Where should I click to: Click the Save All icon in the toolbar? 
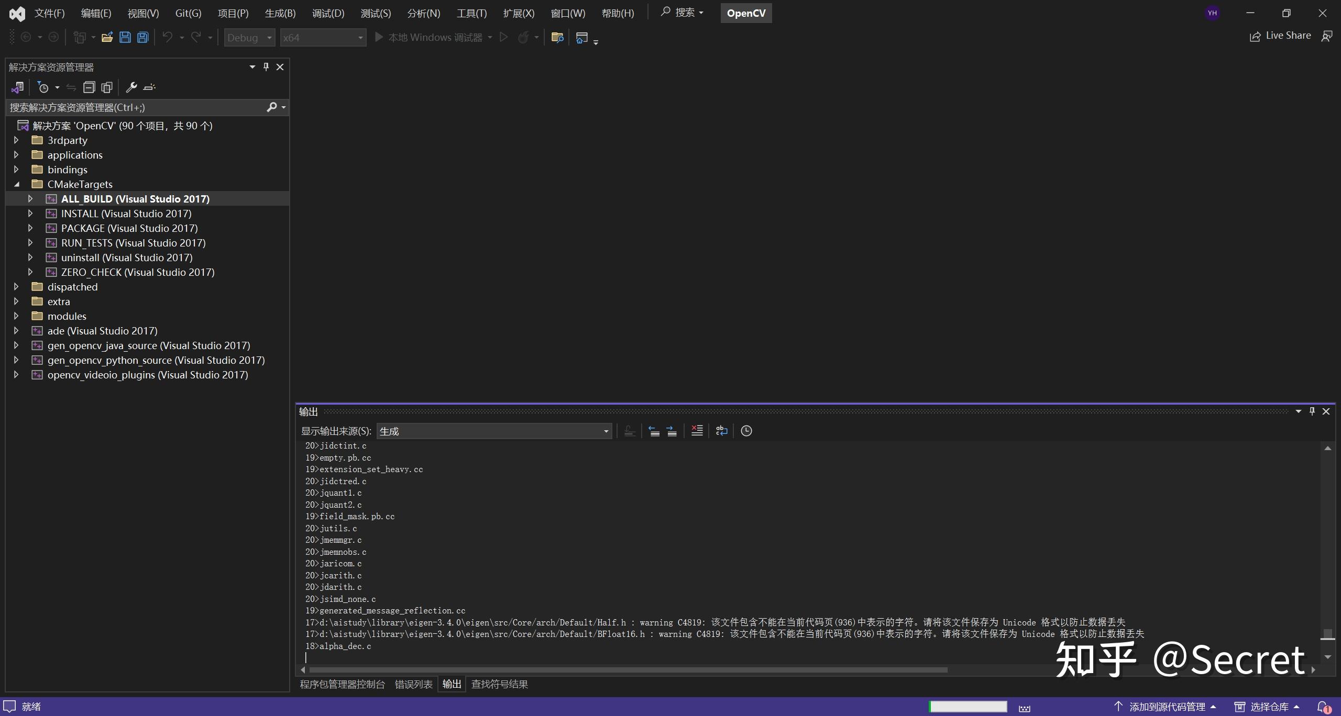coord(142,37)
